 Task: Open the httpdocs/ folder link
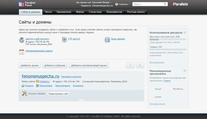[45, 81]
